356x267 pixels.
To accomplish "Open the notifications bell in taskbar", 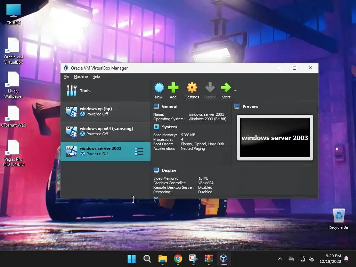I will (x=347, y=259).
